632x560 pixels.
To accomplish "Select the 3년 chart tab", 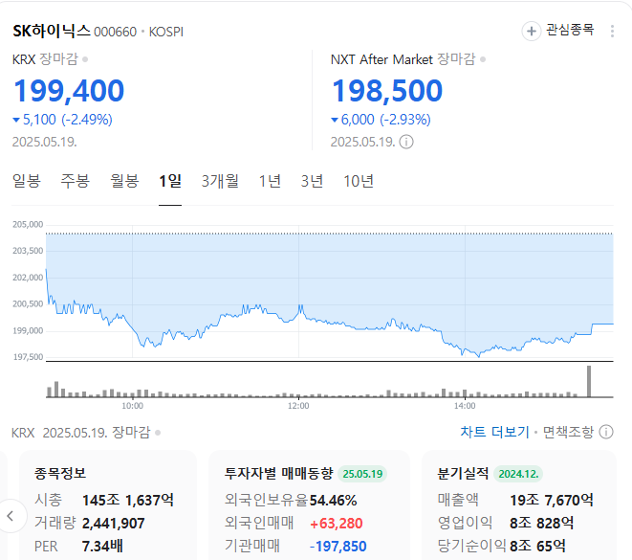I will tap(312, 181).
